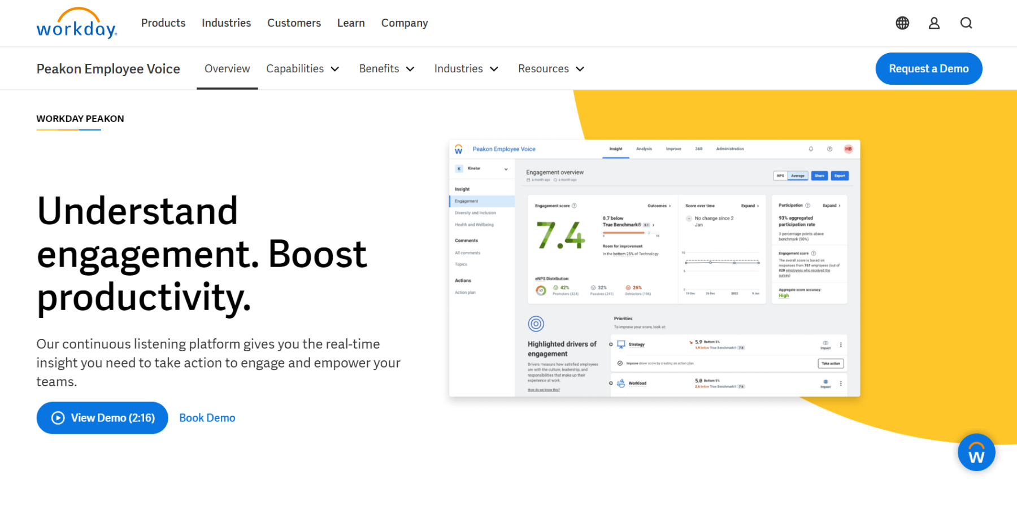This screenshot has width=1017, height=532.
Task: Select the Overview tab
Action: (x=227, y=69)
